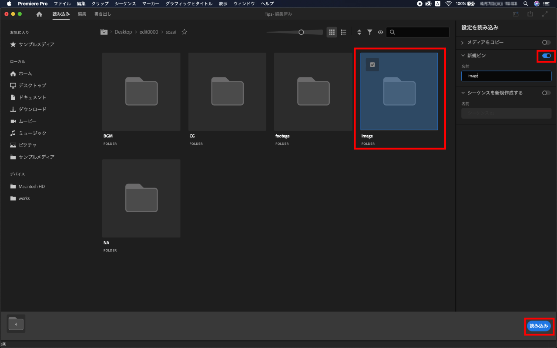Open the ファイル menu
This screenshot has height=348, width=557.
coord(62,3)
